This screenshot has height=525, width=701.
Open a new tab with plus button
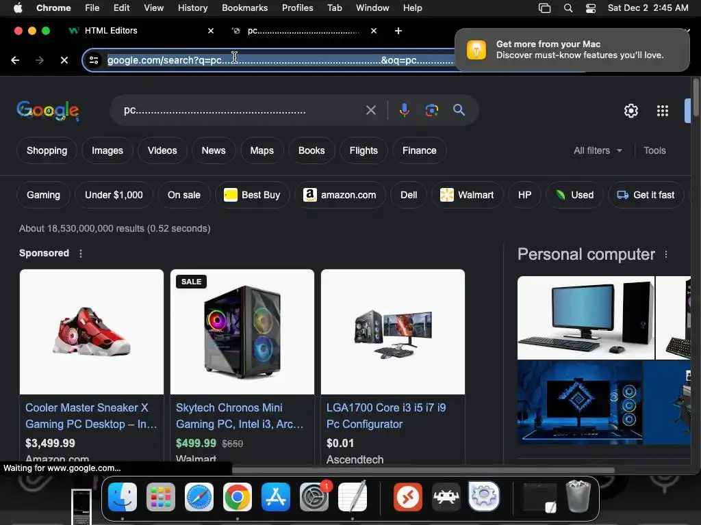click(x=398, y=31)
